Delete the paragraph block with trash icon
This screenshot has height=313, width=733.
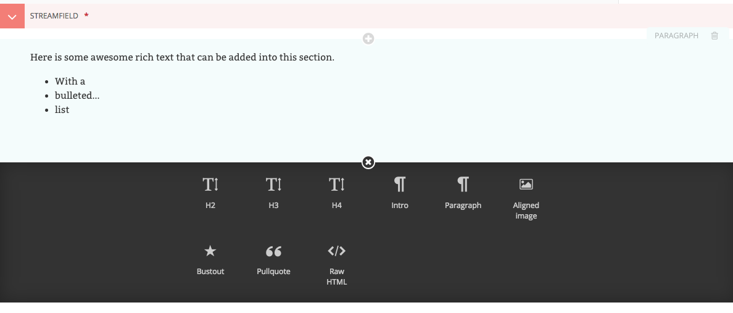[714, 36]
